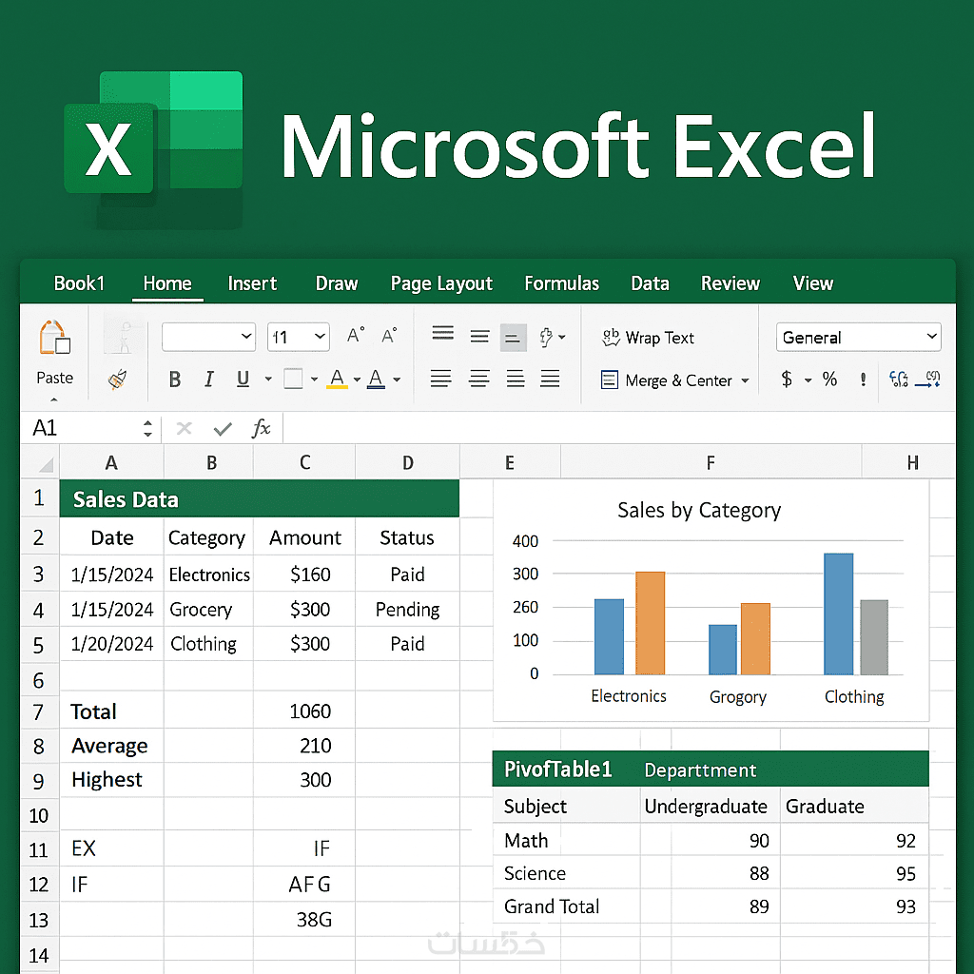Click the Wrap Text label

point(660,338)
